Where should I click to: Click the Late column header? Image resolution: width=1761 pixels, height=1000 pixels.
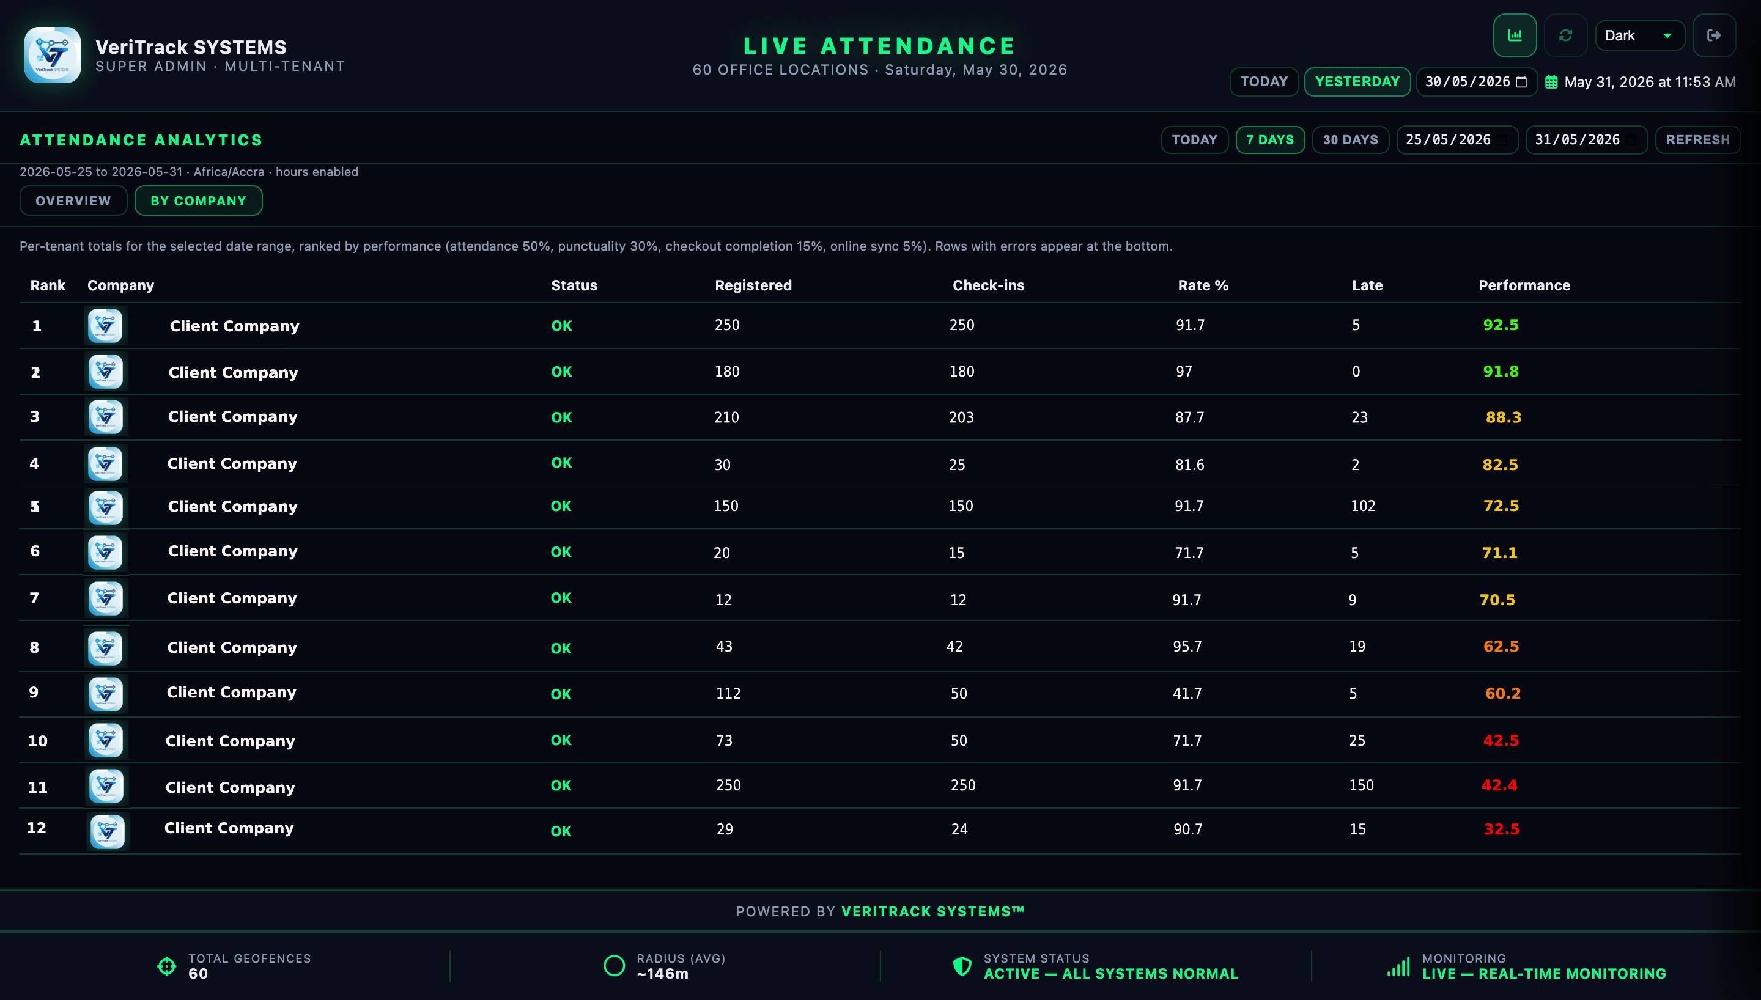1367,285
